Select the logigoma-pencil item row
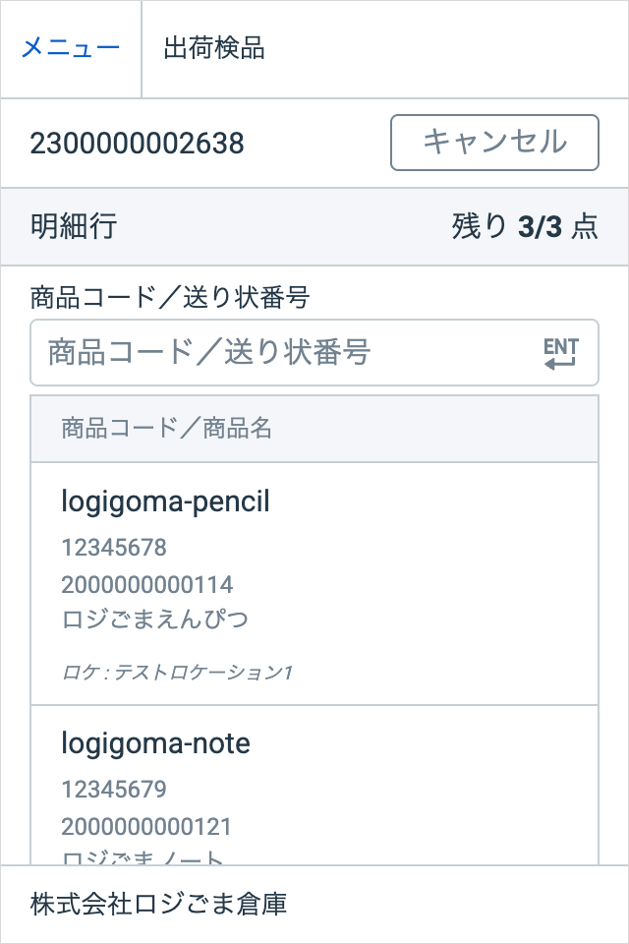The width and height of the screenshot is (629, 944). tap(314, 584)
